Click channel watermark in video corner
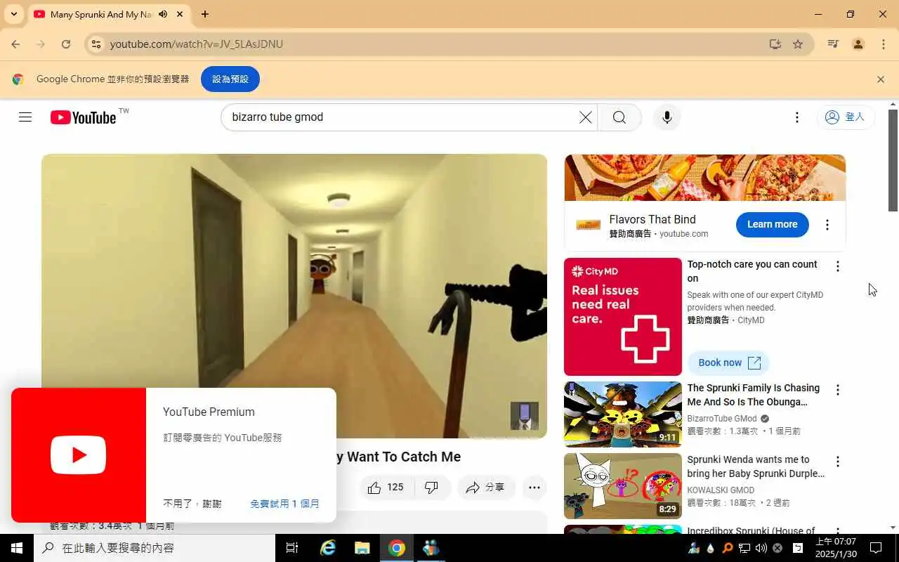This screenshot has width=899, height=562. [524, 415]
